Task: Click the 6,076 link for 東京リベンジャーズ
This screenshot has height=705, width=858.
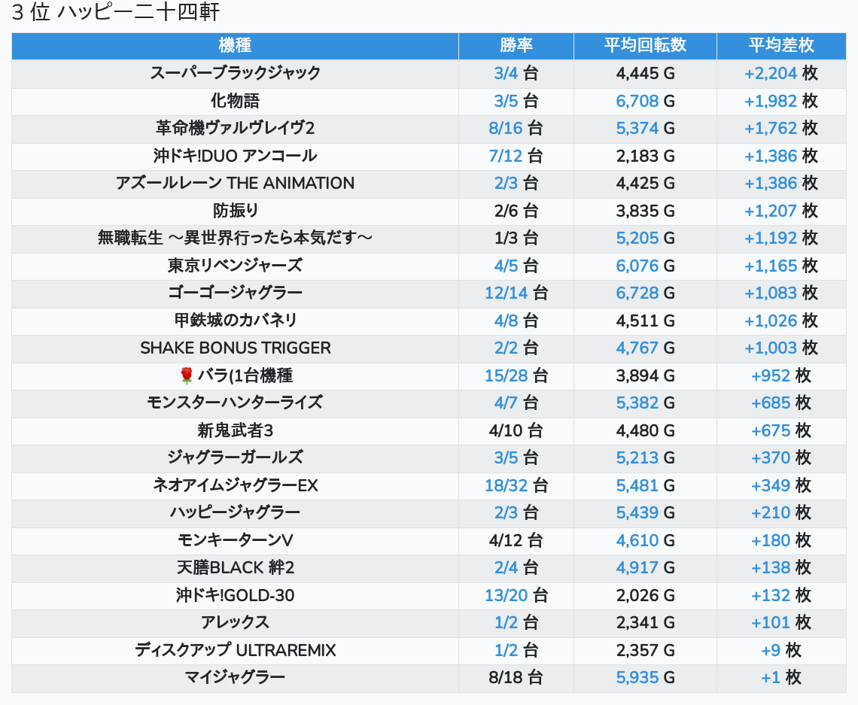Action: 637,266
